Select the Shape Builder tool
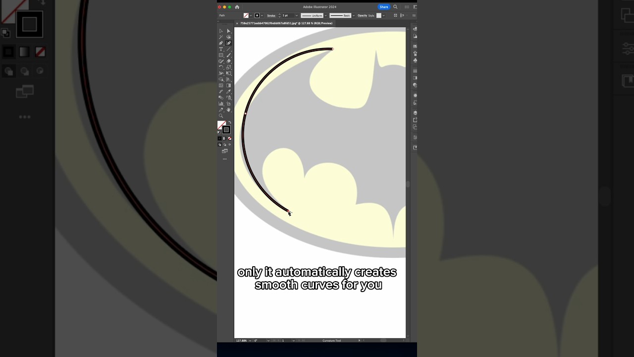 point(221,79)
